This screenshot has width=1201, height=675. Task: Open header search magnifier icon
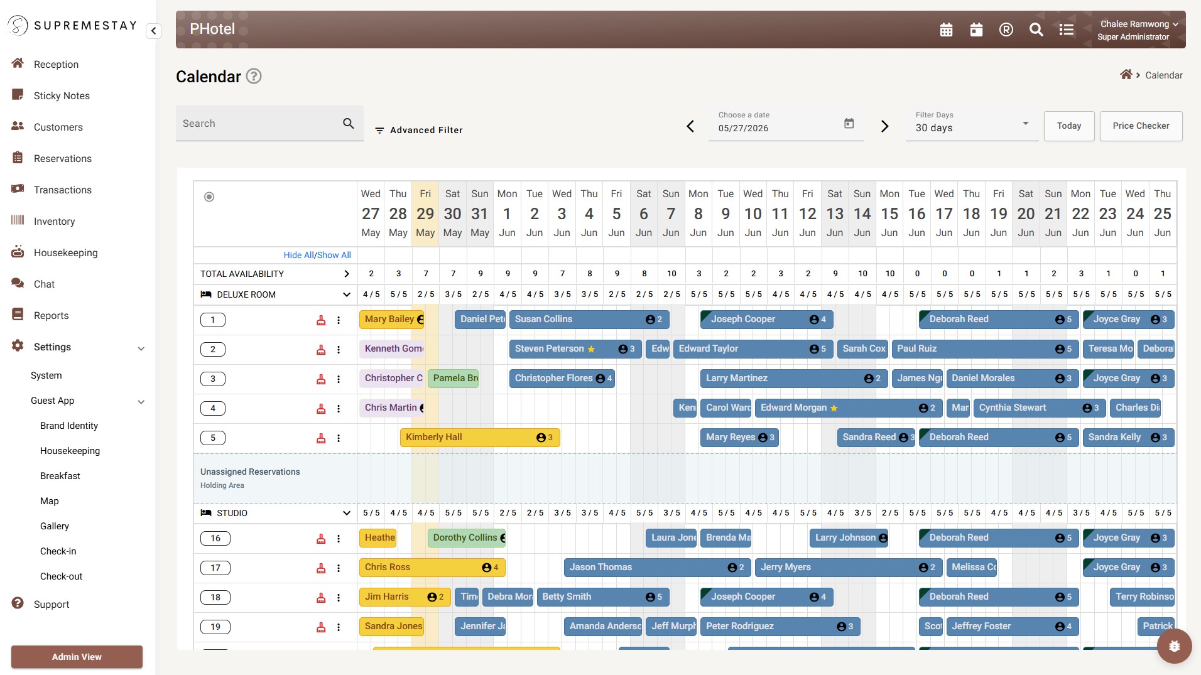[1036, 30]
